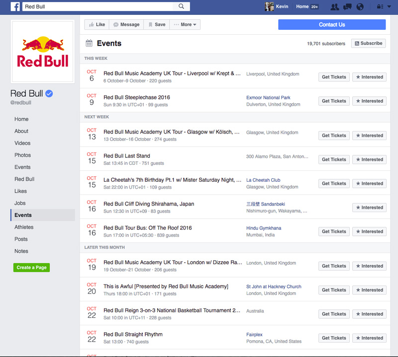
Task: Open the More dropdown menu
Action: [185, 24]
